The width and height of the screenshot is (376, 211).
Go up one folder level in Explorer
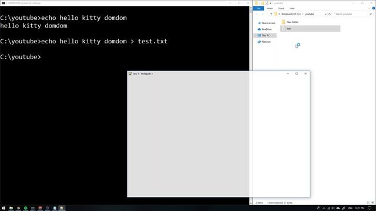(x=271, y=14)
